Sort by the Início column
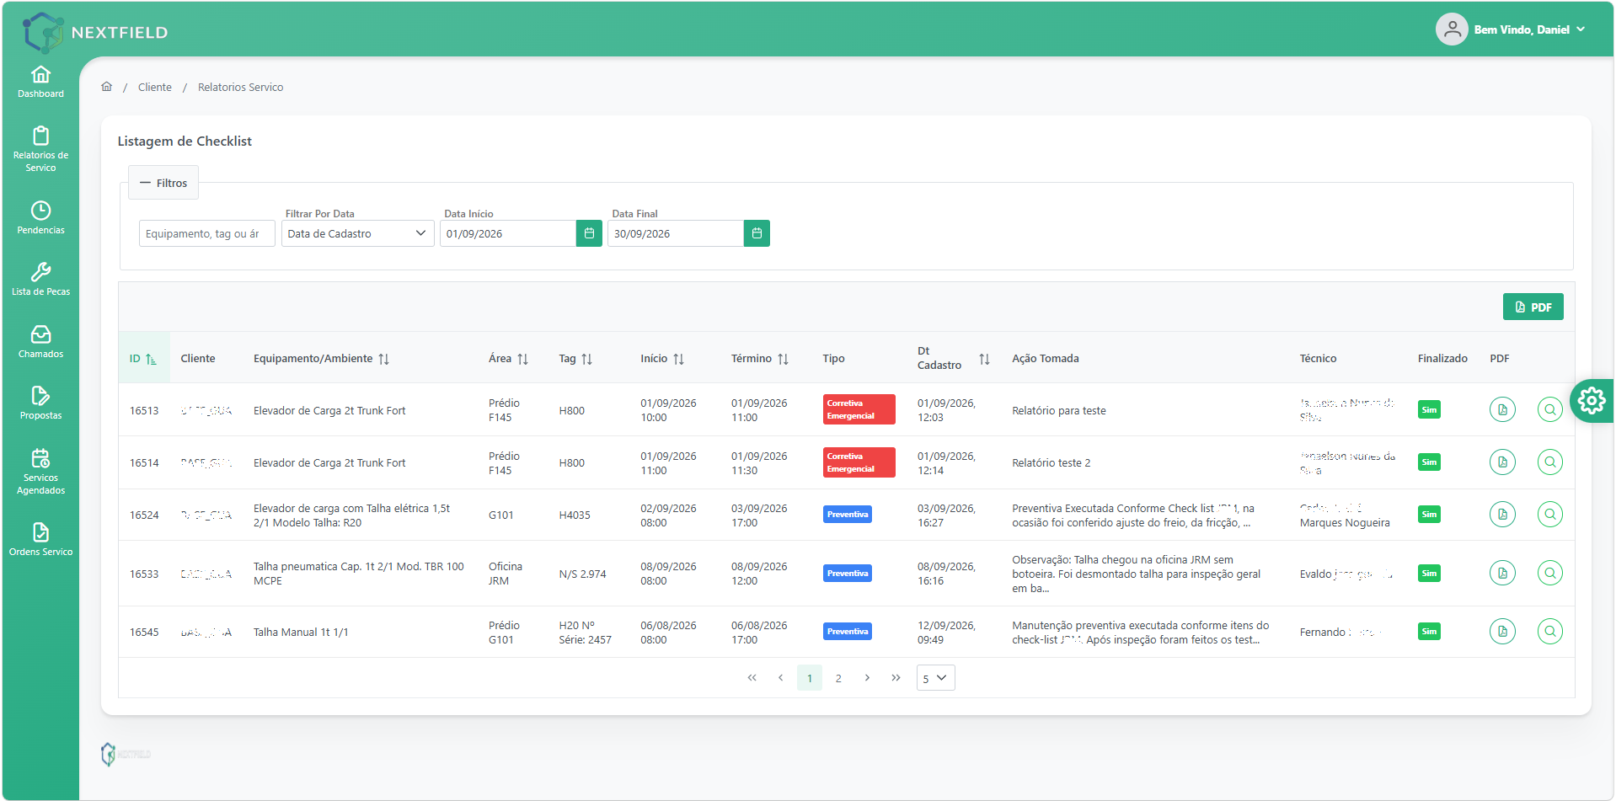The height and width of the screenshot is (801, 1616). click(x=678, y=359)
